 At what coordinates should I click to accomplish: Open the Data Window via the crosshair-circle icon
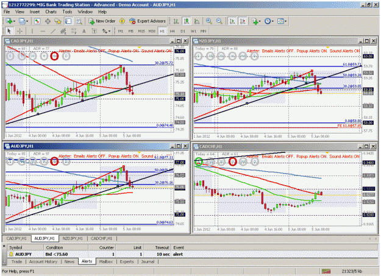[48, 21]
